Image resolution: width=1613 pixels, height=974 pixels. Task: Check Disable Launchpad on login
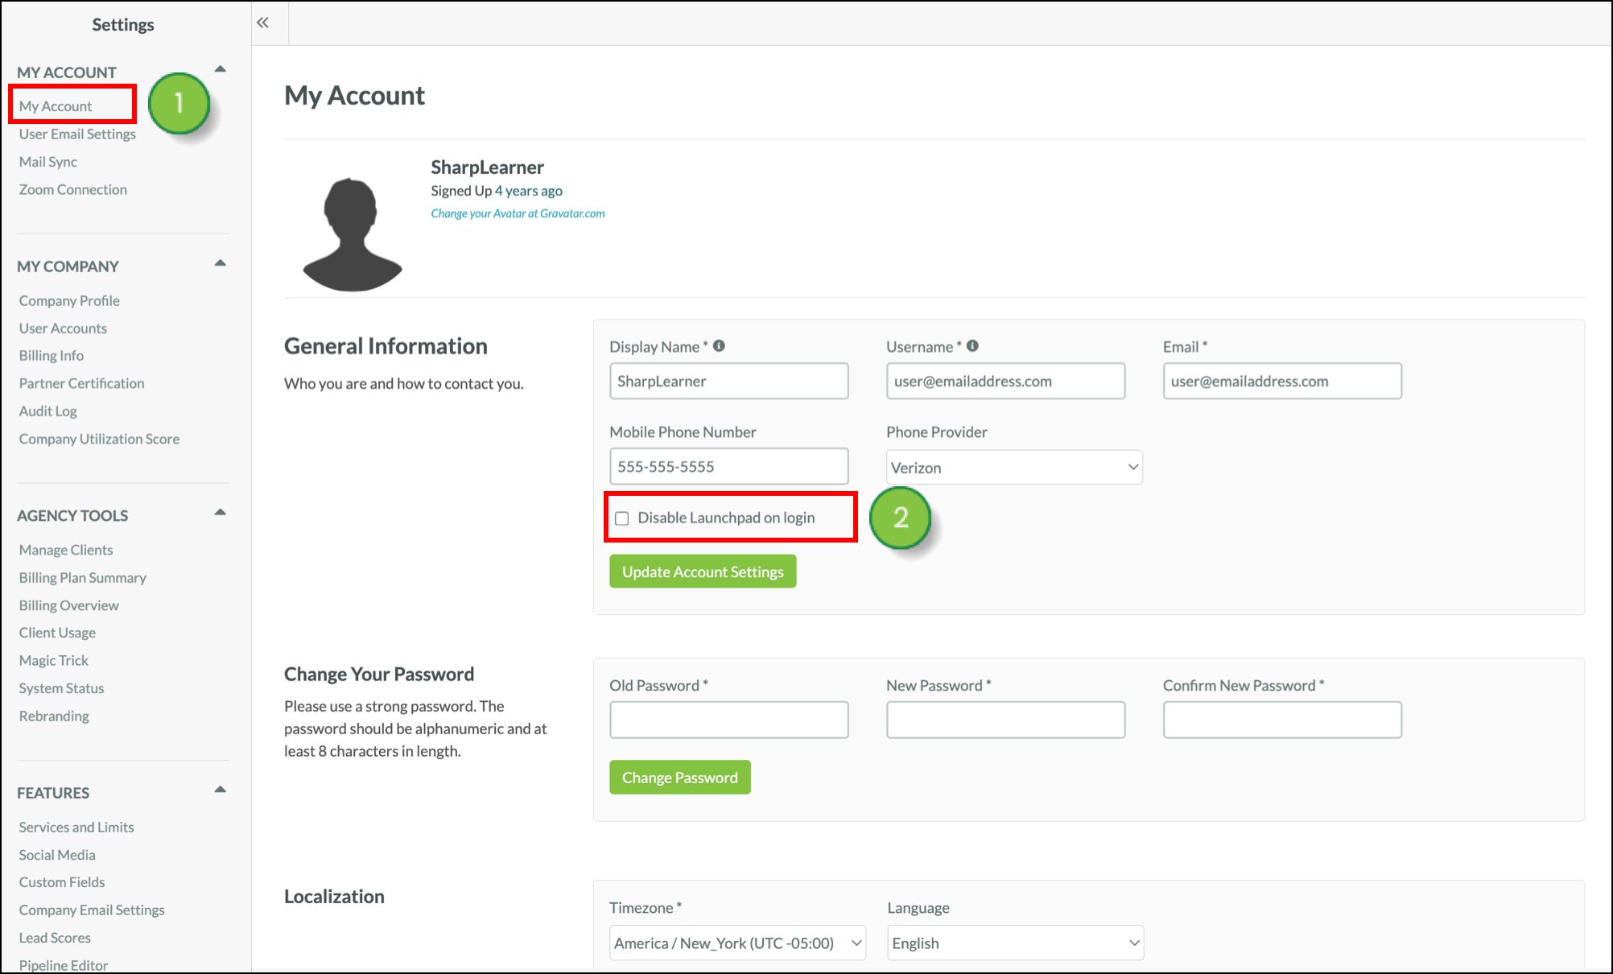point(622,518)
